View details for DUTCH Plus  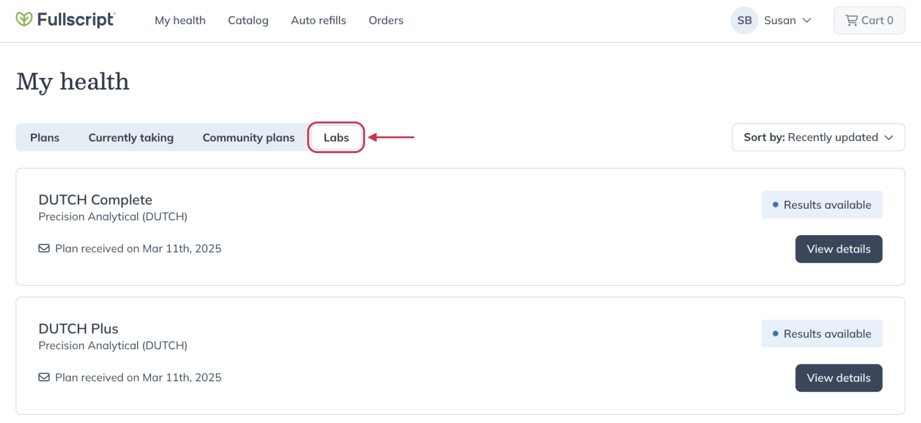[x=838, y=377]
